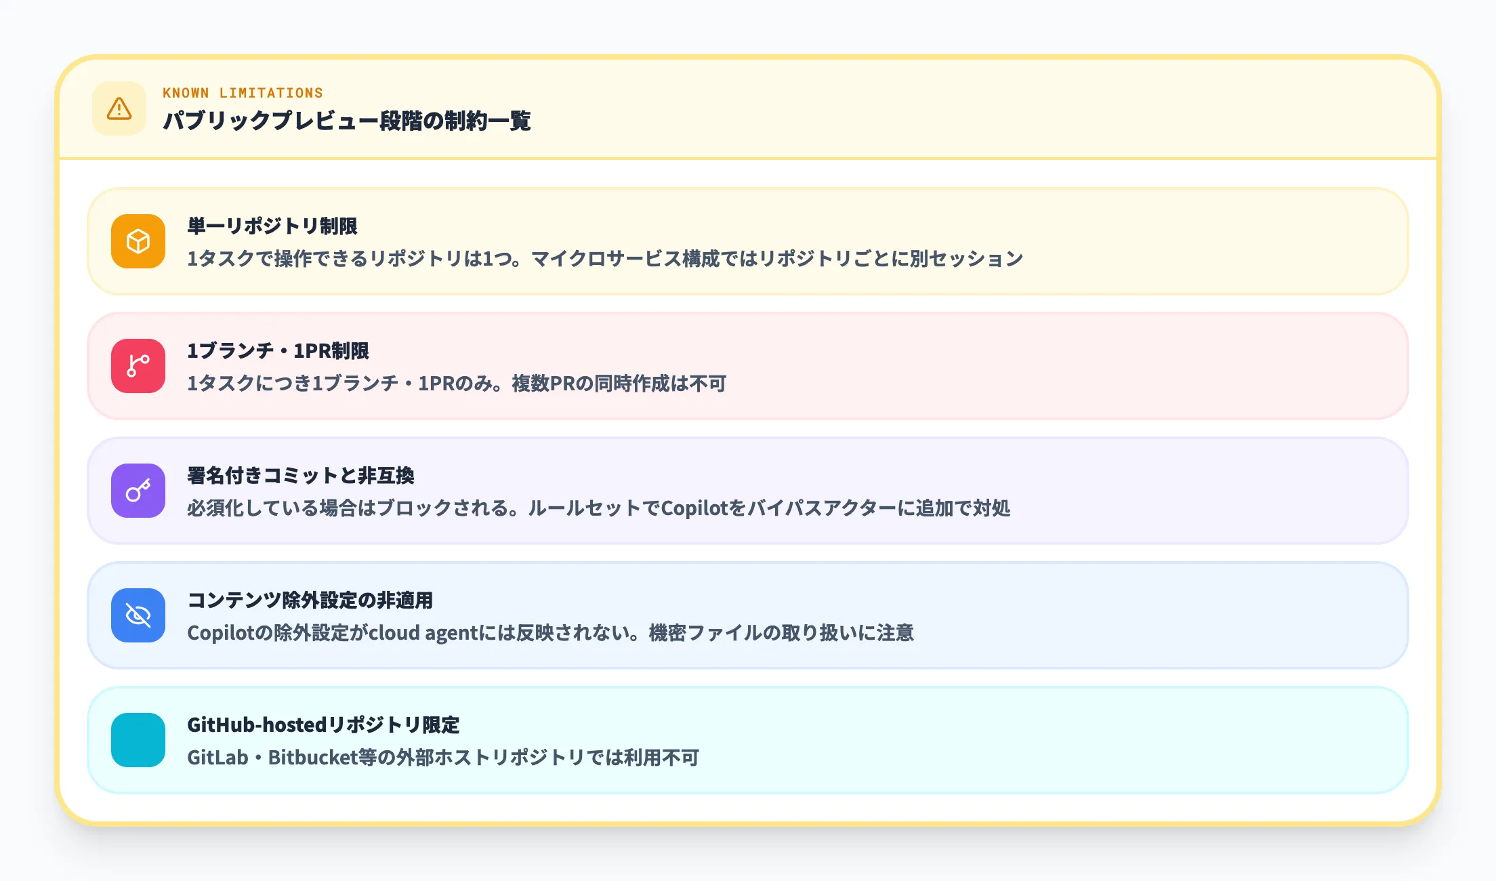The image size is (1496, 881).
Task: Click the blue eye-off icon on コンテンツ除外設定
Action: click(x=138, y=615)
